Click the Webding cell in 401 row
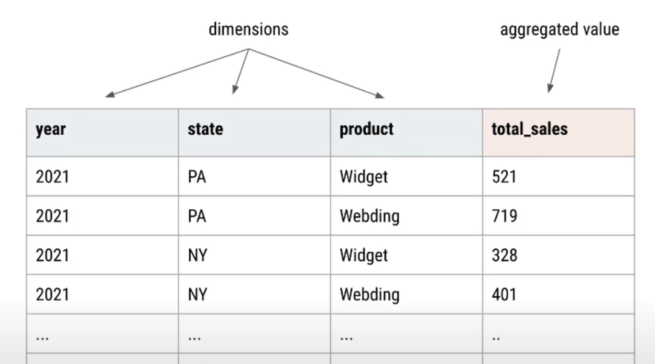The height and width of the screenshot is (364, 655). (x=406, y=294)
